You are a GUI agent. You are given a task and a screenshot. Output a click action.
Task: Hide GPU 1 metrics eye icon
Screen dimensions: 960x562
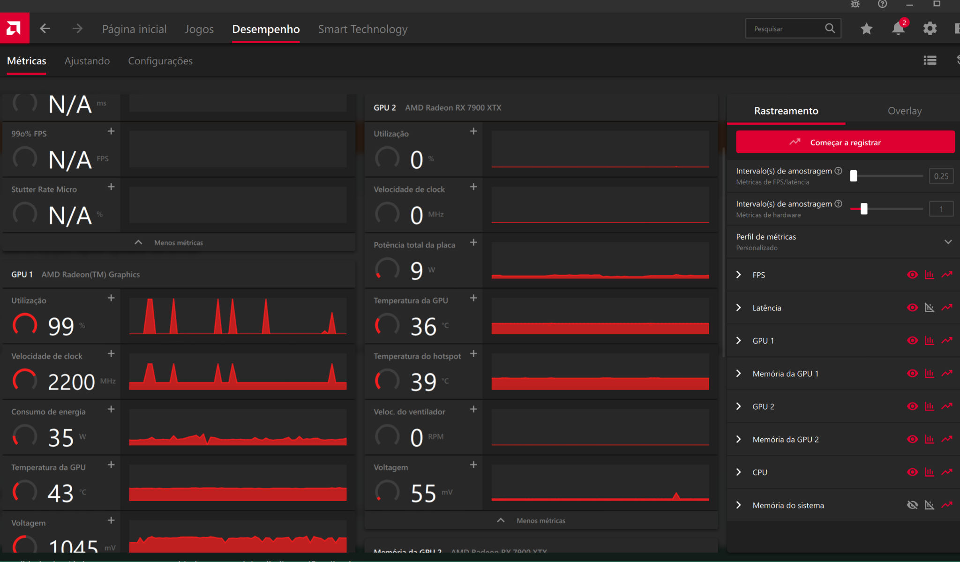(x=912, y=340)
